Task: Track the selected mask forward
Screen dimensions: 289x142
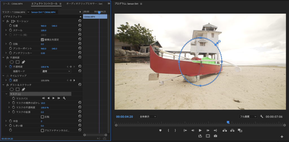Action: coord(53,98)
